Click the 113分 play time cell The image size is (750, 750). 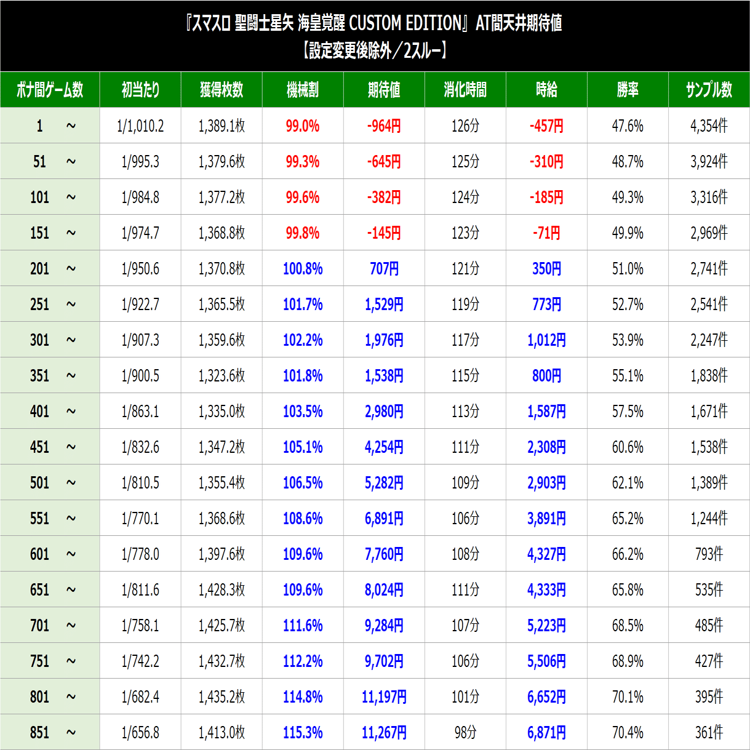(x=465, y=412)
